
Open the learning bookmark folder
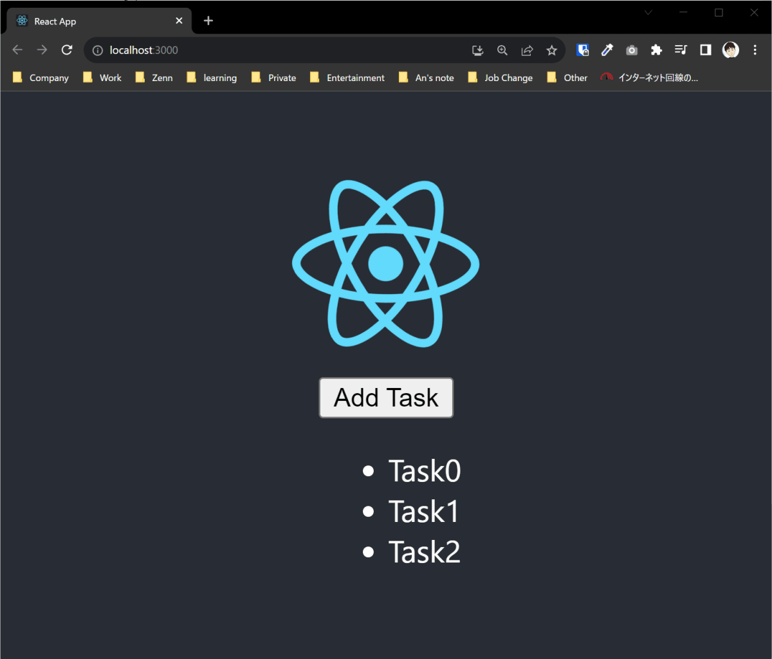click(x=212, y=78)
